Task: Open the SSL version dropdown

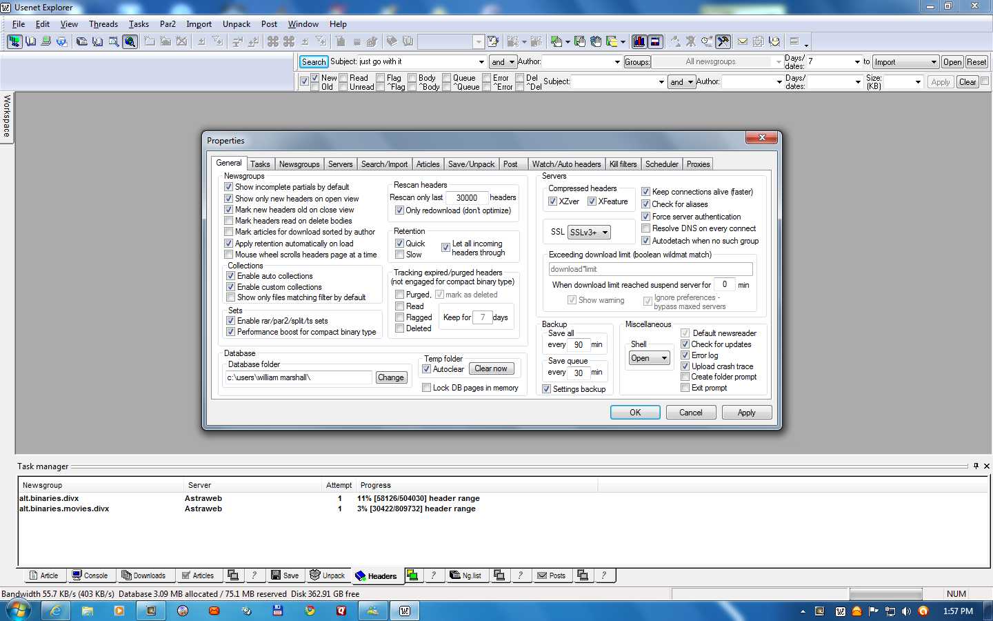Action: tap(589, 233)
